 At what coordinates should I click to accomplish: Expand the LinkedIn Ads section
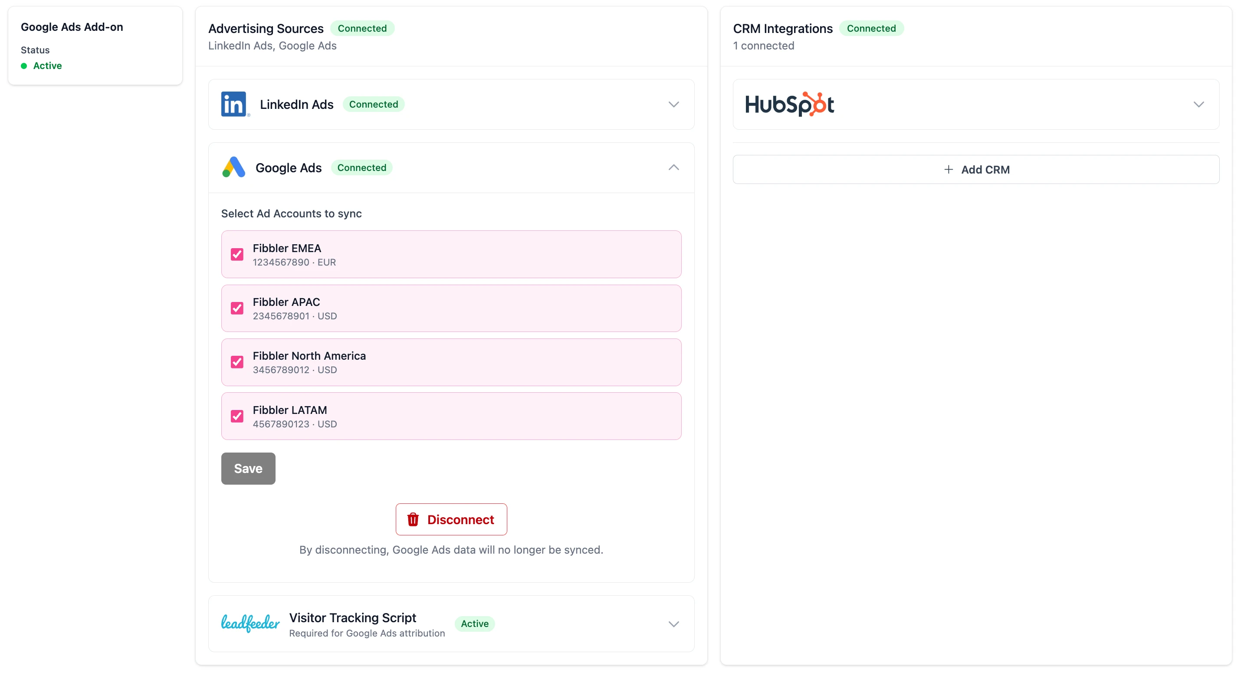click(x=673, y=104)
